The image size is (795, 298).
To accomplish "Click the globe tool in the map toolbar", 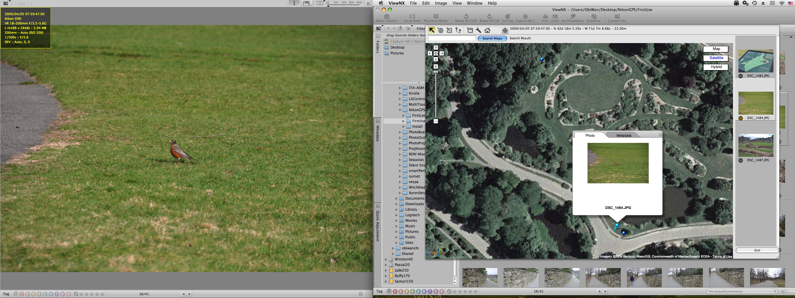I will coord(440,30).
